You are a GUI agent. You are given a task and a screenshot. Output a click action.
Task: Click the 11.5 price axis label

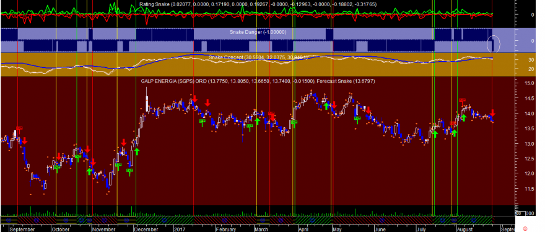[521, 189]
